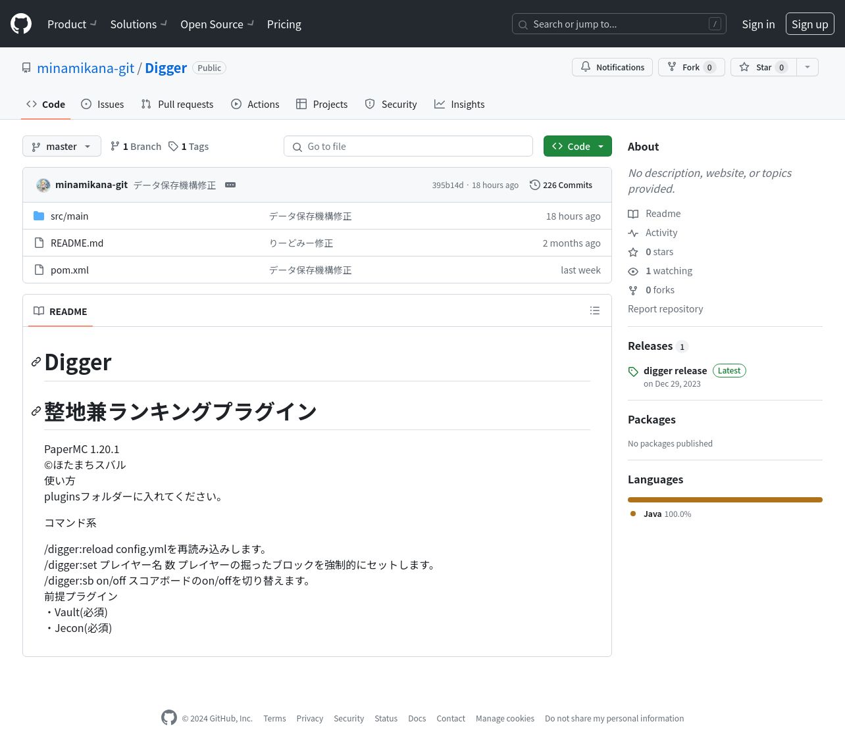Click Report repository link

click(665, 309)
